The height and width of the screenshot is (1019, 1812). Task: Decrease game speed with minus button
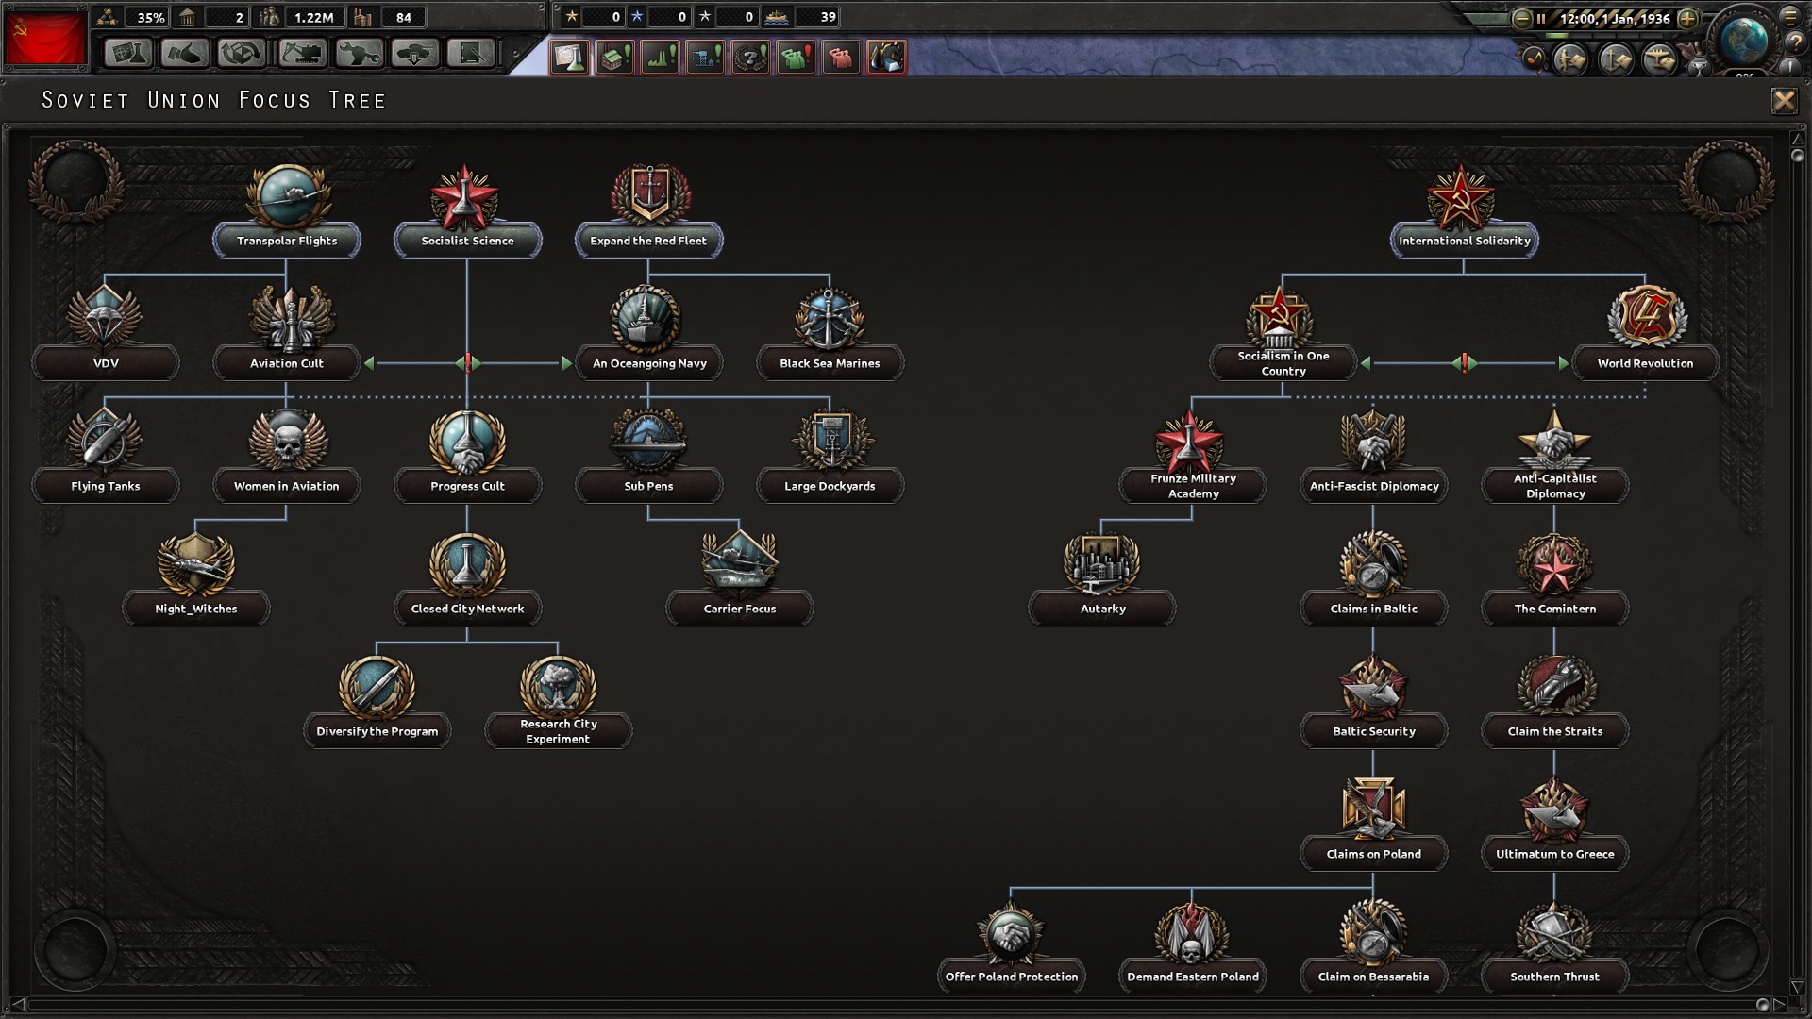(1521, 19)
